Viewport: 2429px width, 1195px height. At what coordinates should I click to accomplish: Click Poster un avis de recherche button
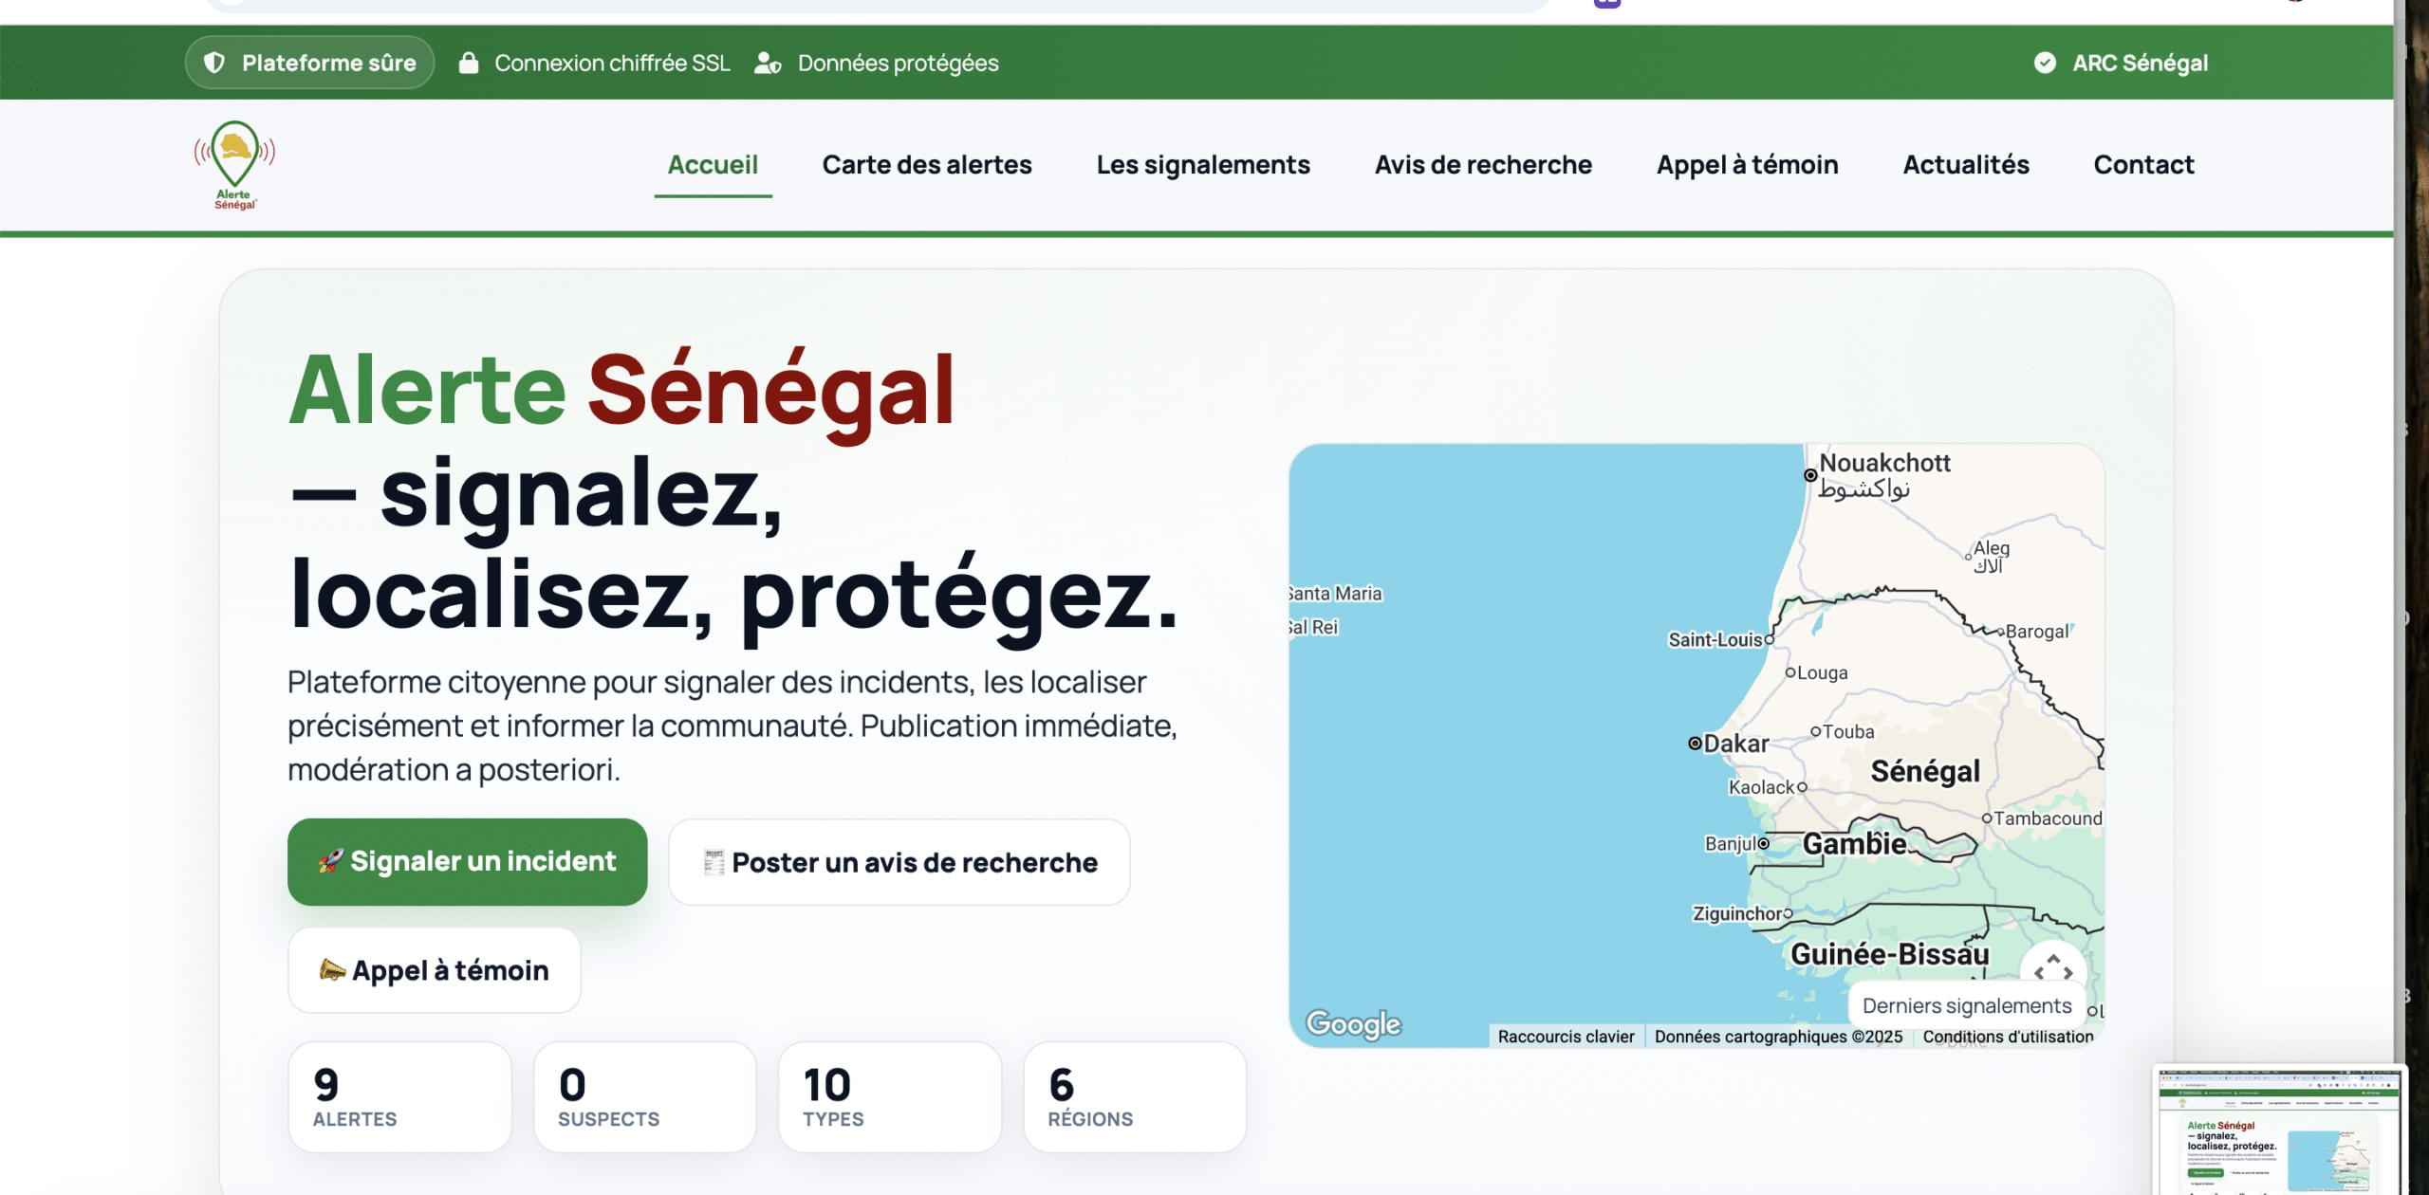pyautogui.click(x=899, y=862)
